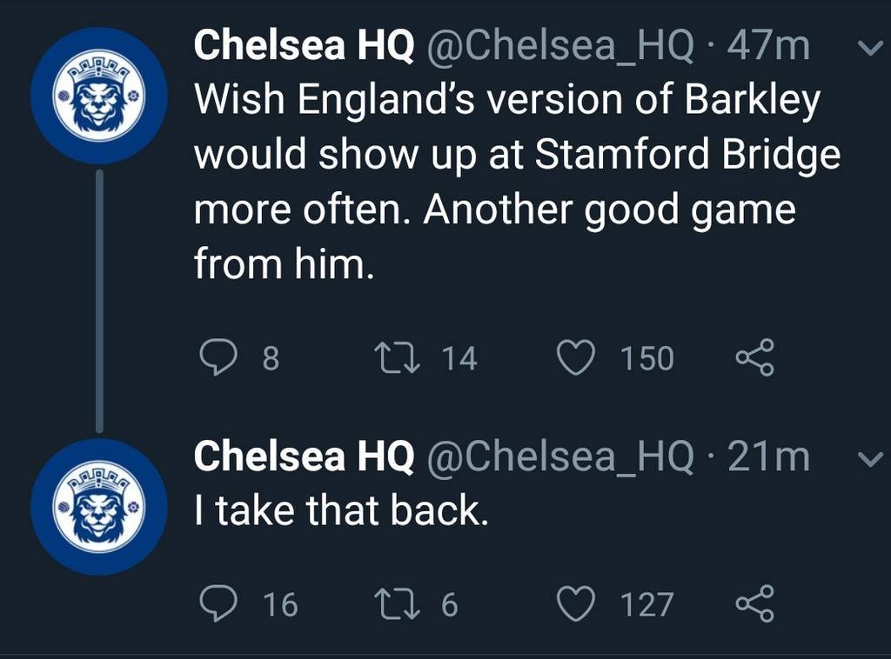Share the 'I take that back' tweet
This screenshot has height=659, width=891.
(755, 603)
